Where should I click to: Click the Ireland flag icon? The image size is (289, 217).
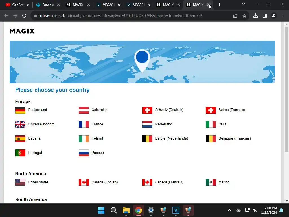tap(84, 138)
